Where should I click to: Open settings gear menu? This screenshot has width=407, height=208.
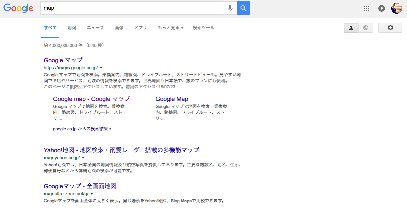coord(390,28)
